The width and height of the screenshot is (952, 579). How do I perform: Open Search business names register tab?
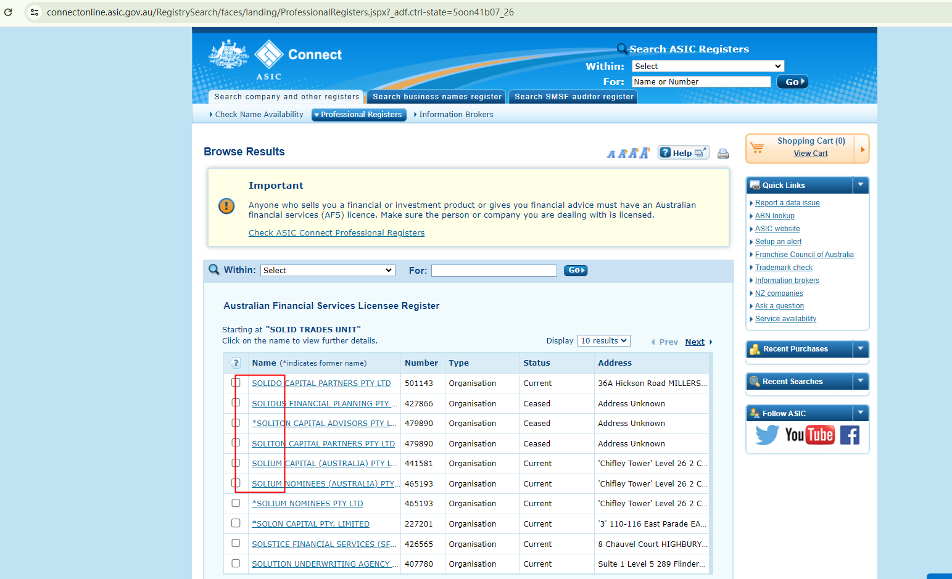coord(437,97)
